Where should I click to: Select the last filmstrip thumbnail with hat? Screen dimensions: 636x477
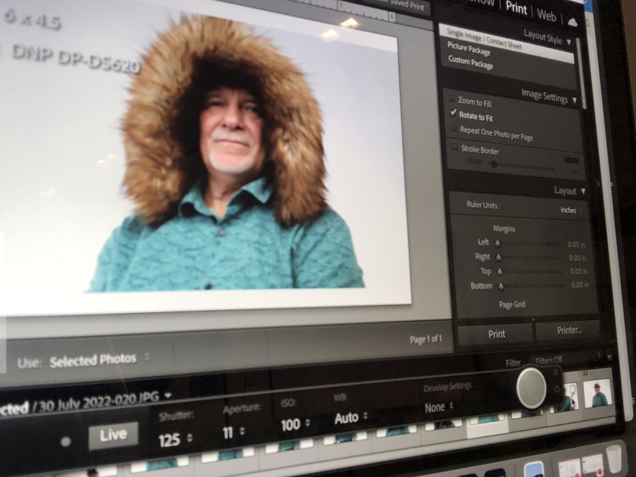click(598, 393)
